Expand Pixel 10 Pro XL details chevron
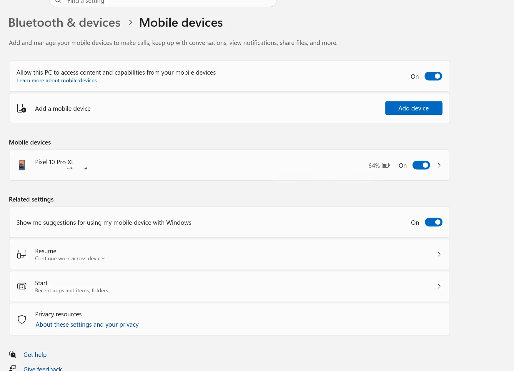The height and width of the screenshot is (371, 514). (x=439, y=165)
